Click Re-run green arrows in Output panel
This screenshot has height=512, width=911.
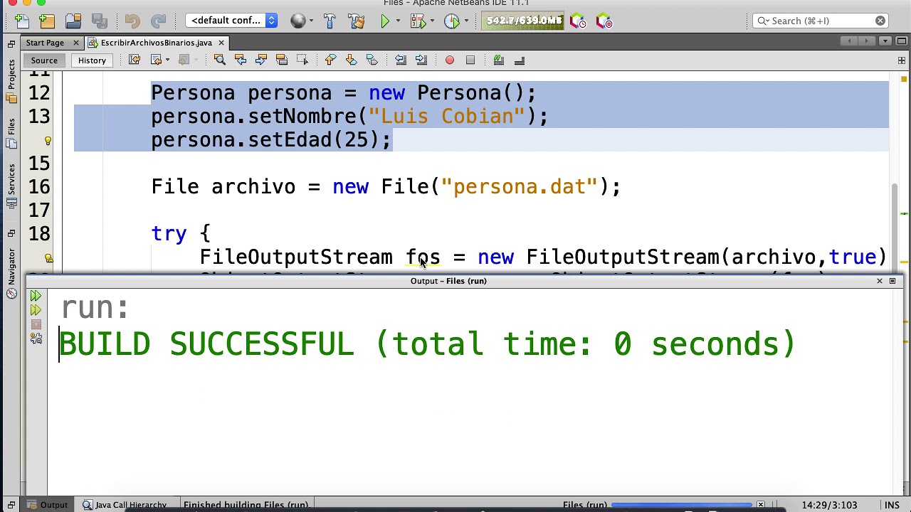click(36, 295)
